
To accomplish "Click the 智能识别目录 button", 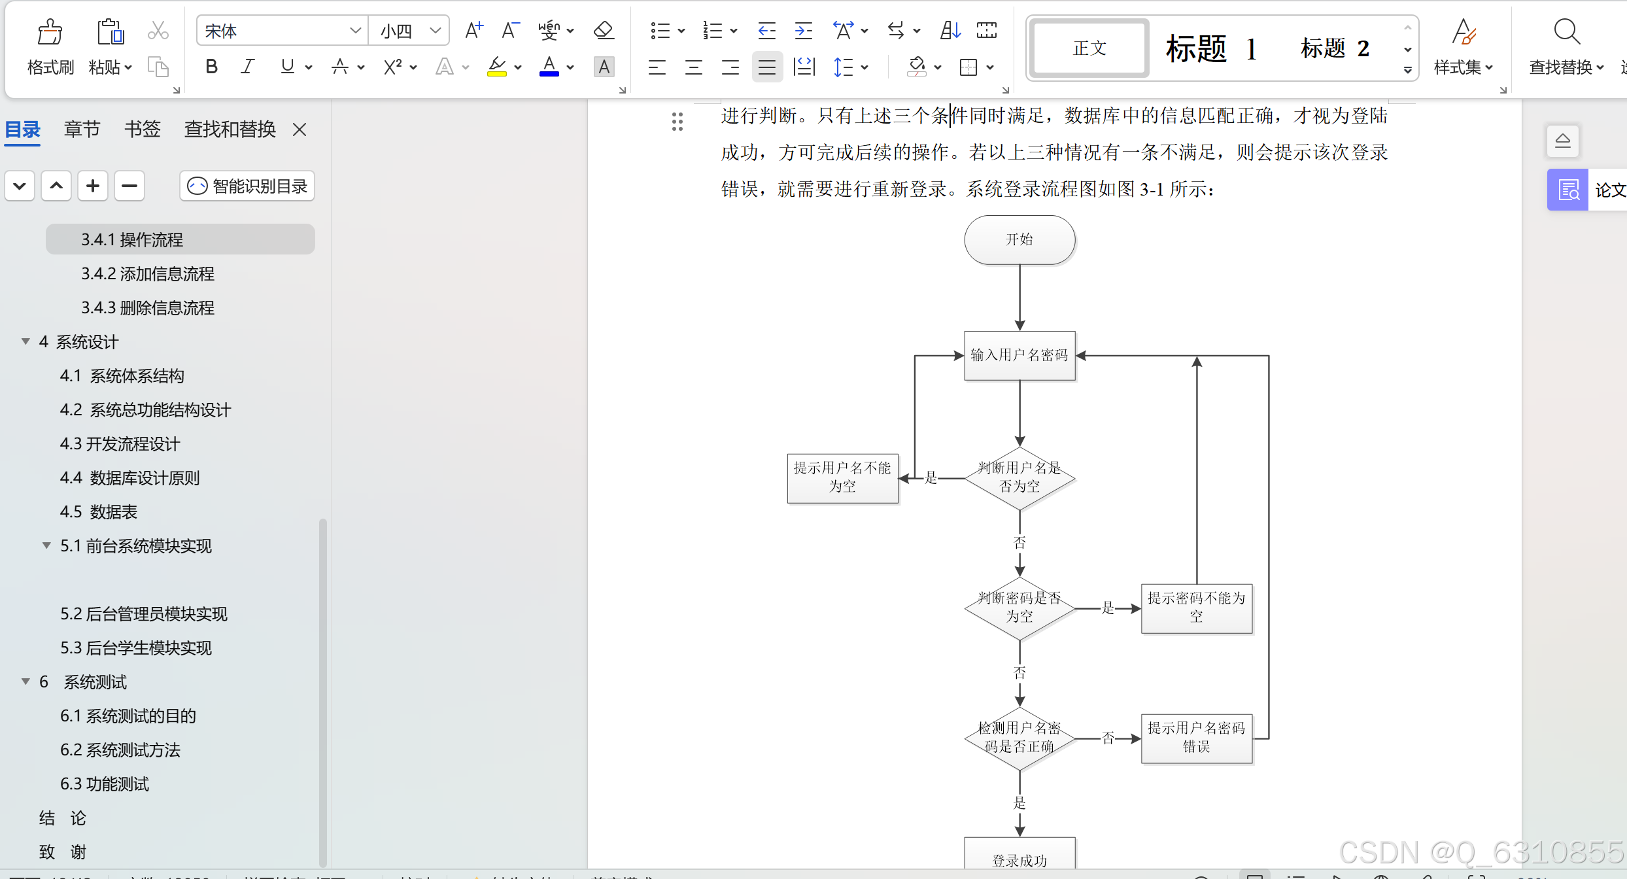I will coord(247,186).
